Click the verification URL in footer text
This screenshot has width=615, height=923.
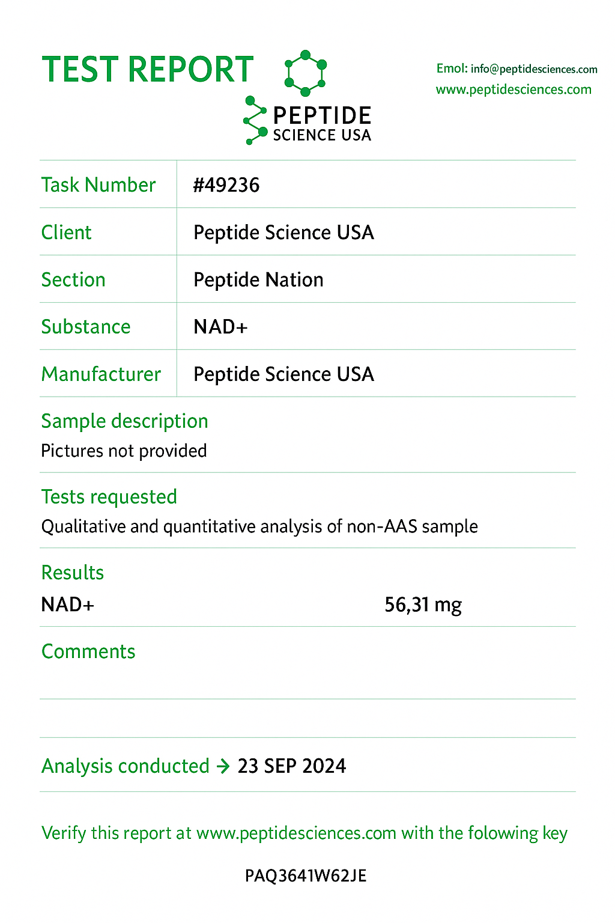coord(296,833)
